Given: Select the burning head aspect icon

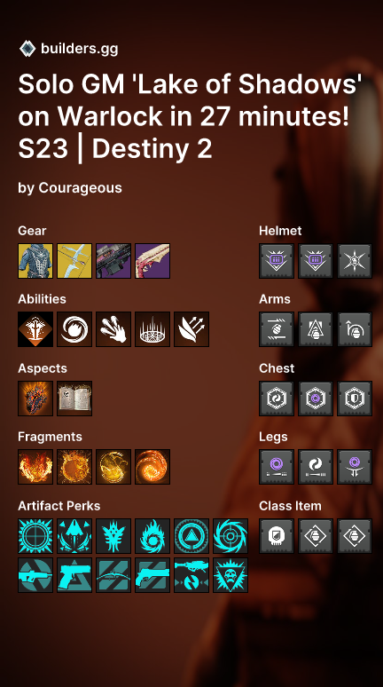Looking at the screenshot, I should tap(35, 399).
